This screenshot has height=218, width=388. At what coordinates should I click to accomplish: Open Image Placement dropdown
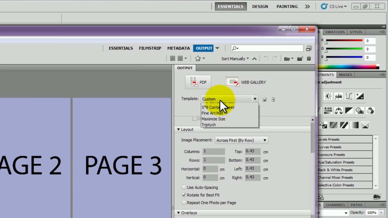[x=242, y=140]
